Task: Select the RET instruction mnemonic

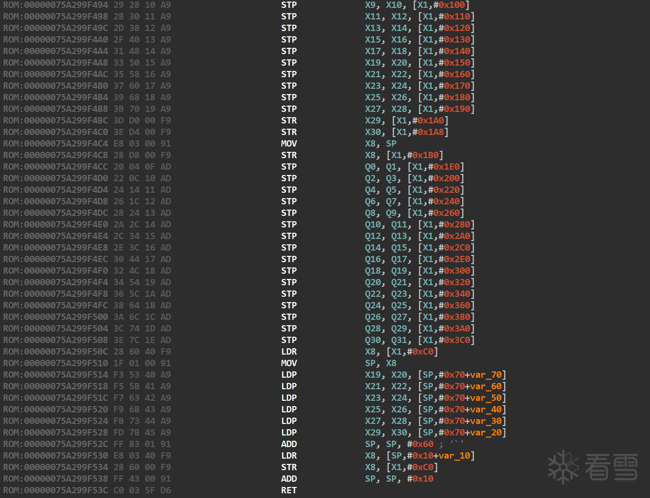Action: (289, 490)
